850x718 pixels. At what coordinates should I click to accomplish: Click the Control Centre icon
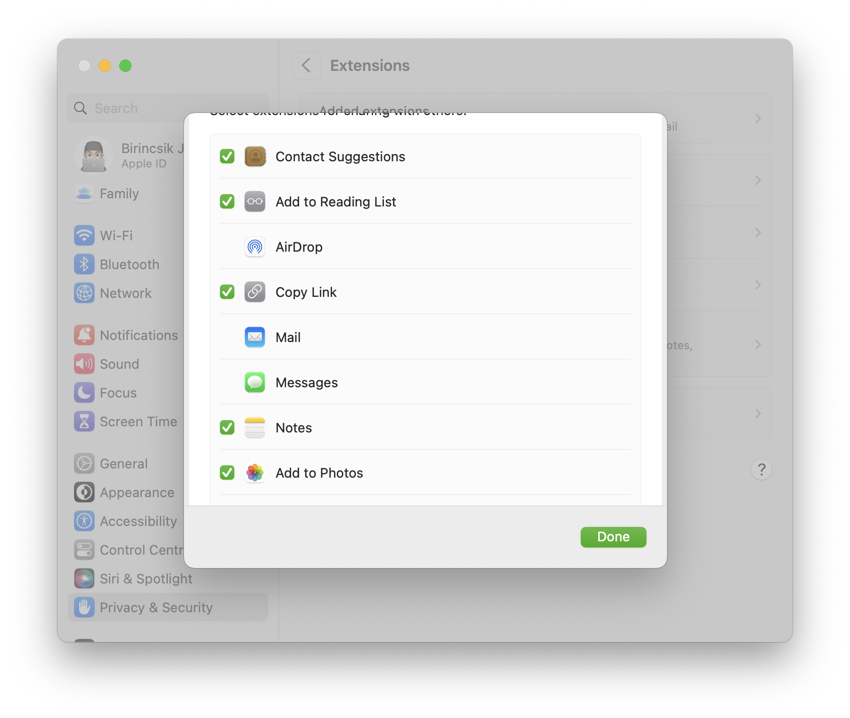(84, 550)
